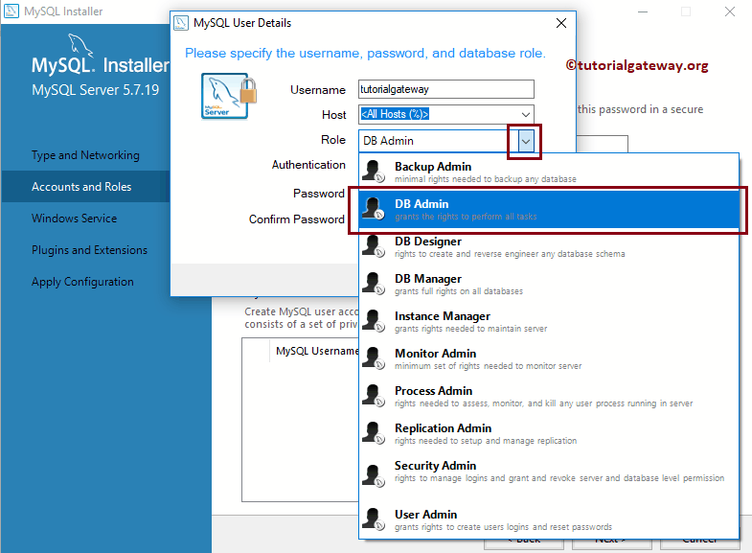Minimize the MySQL Installer window
Screen dimensions: 752x553
coord(643,12)
